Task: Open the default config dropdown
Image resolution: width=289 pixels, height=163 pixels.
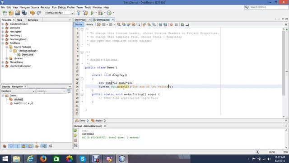Action: (x=60, y=13)
